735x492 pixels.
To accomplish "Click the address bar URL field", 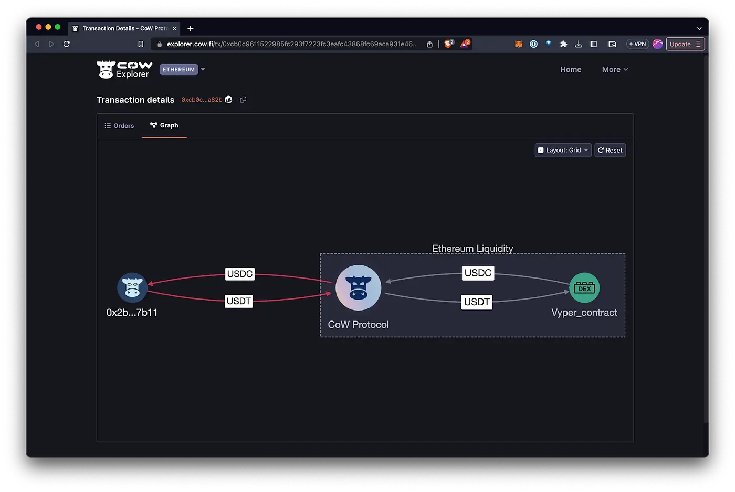I will tap(289, 44).
